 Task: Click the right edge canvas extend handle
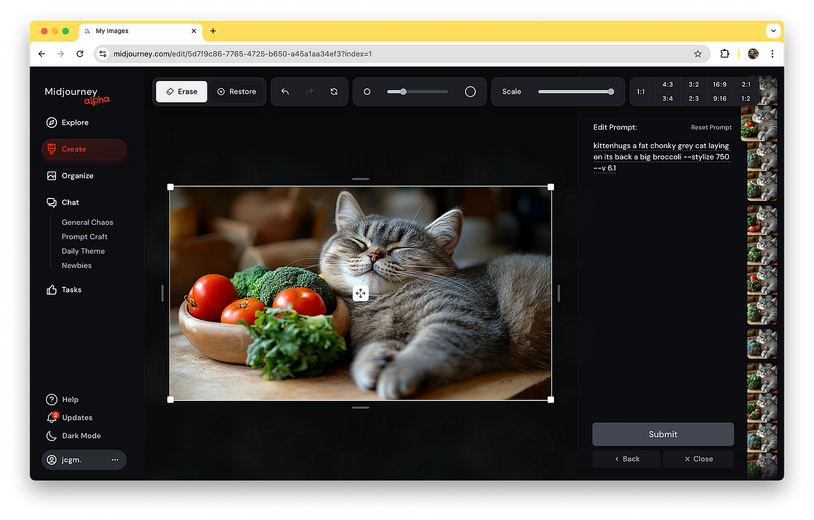pyautogui.click(x=559, y=294)
